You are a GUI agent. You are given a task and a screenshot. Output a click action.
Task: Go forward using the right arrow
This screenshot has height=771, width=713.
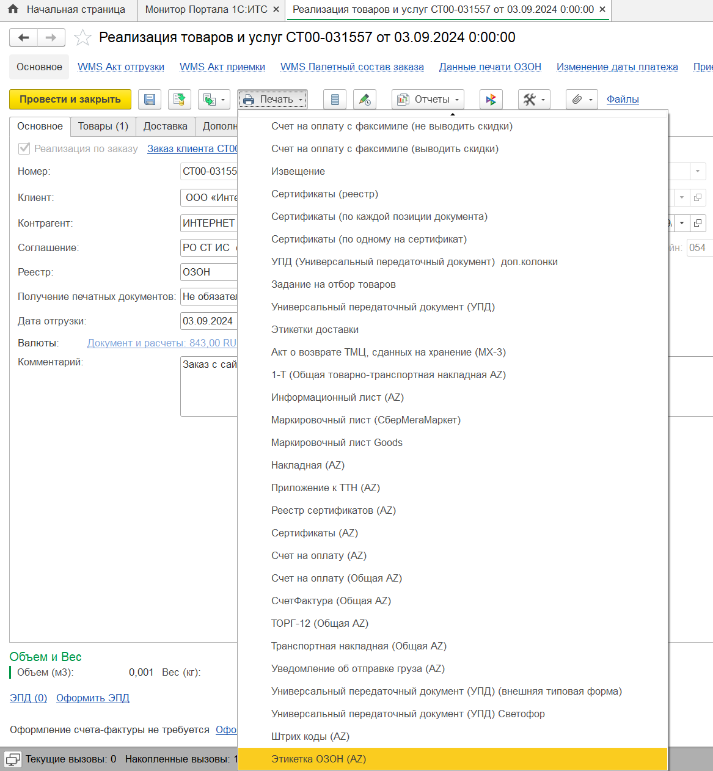click(51, 38)
